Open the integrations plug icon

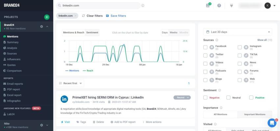point(231,6)
